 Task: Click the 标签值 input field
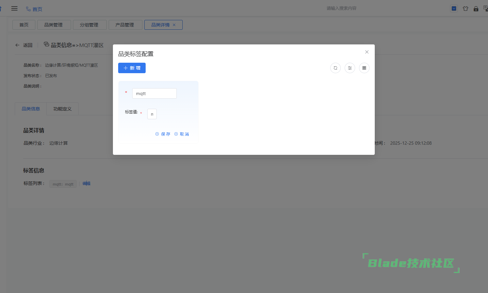(152, 114)
